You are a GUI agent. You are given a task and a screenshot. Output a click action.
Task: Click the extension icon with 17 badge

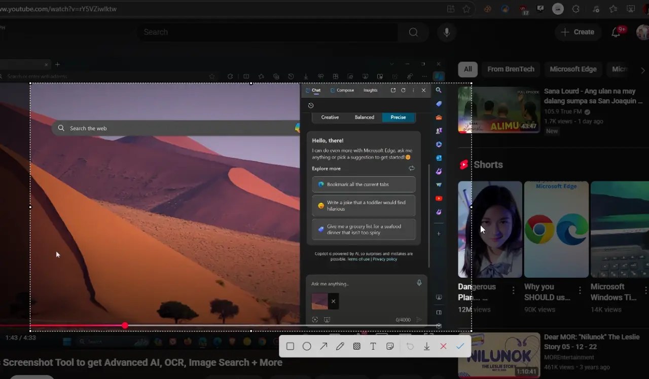coord(523,9)
